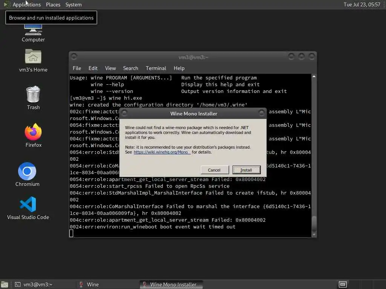Click the terminal scrollbar down arrow
The height and width of the screenshot is (289, 386).
314,234
